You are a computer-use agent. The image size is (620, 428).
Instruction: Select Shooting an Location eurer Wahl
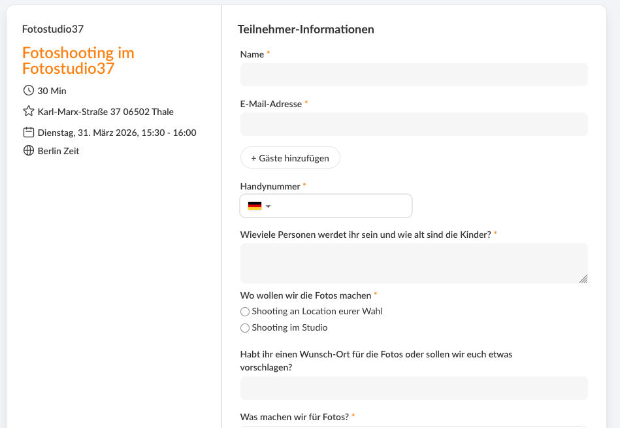tap(245, 312)
